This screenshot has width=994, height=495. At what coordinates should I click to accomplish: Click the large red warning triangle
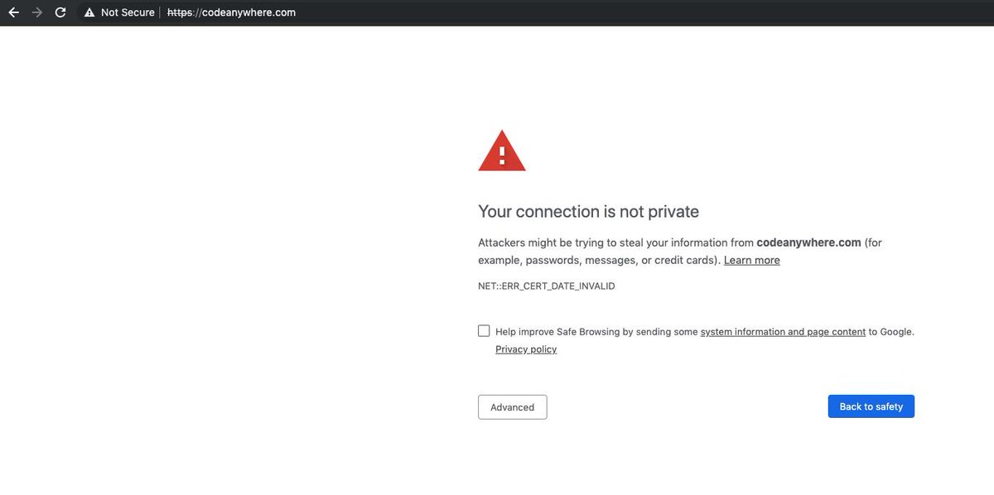click(x=502, y=150)
